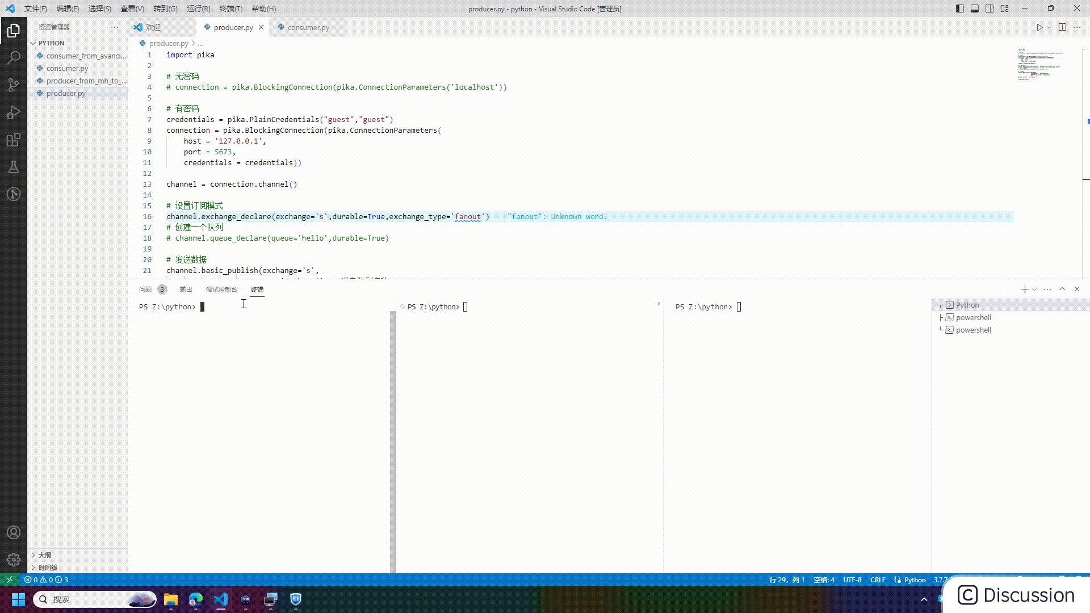The height and width of the screenshot is (613, 1090).
Task: Open consumer.py in the explorer
Action: (x=67, y=68)
